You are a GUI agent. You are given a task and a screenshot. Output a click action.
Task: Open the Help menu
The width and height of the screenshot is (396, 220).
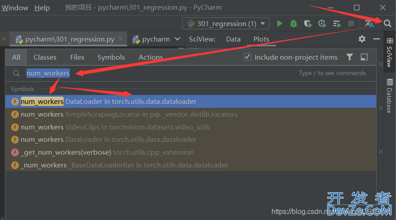click(x=42, y=8)
